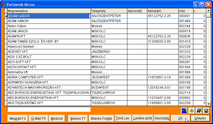Click the Megnevezése column header

pos(49,11)
